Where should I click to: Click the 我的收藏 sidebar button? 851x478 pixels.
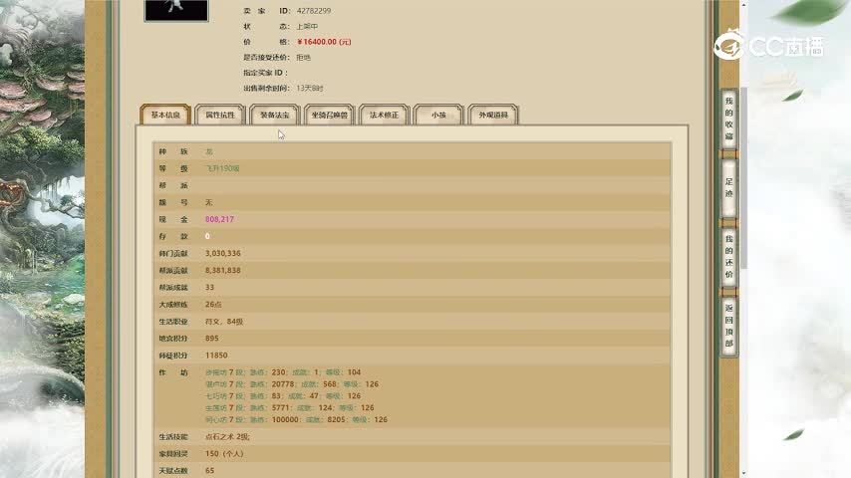(728, 119)
